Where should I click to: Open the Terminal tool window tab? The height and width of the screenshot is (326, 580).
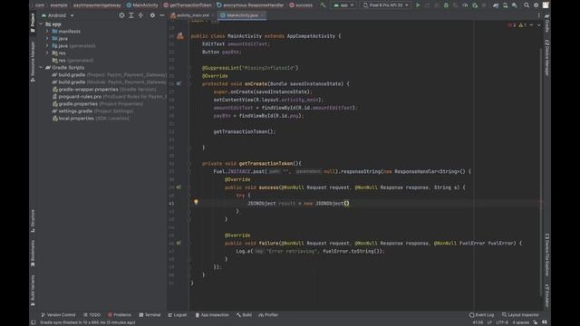coord(150,315)
